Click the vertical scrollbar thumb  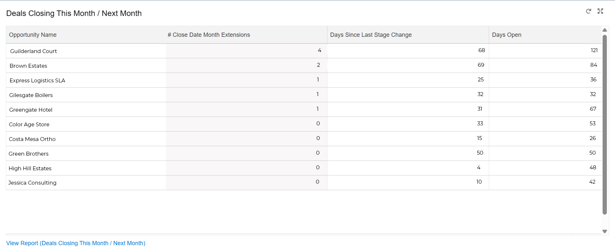[605, 124]
